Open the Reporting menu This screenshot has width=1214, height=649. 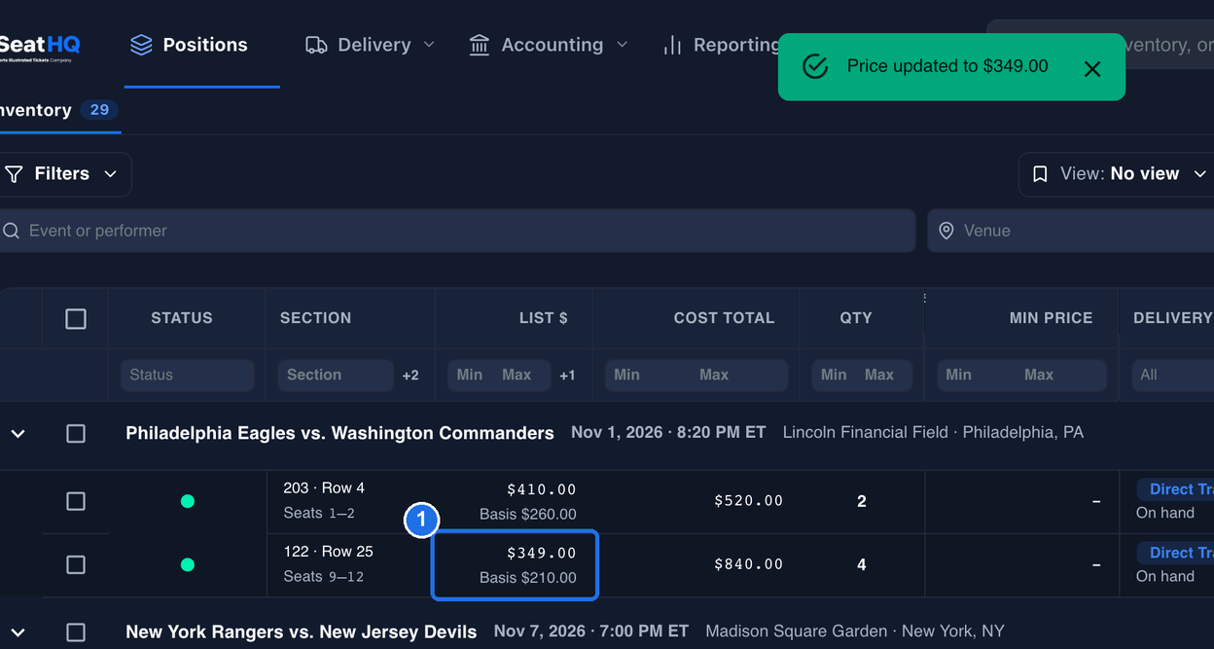[x=721, y=45]
